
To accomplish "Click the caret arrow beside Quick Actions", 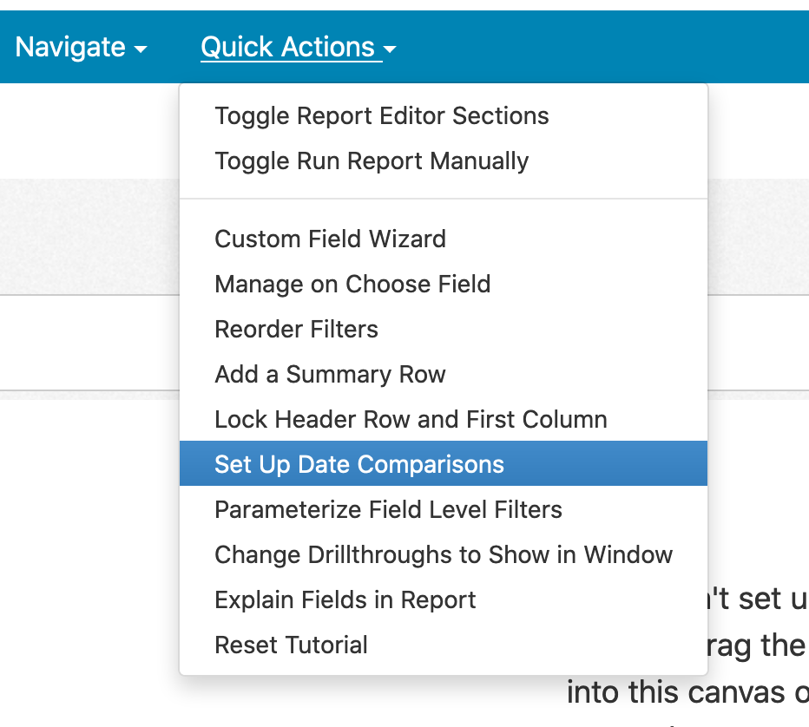I will [390, 49].
